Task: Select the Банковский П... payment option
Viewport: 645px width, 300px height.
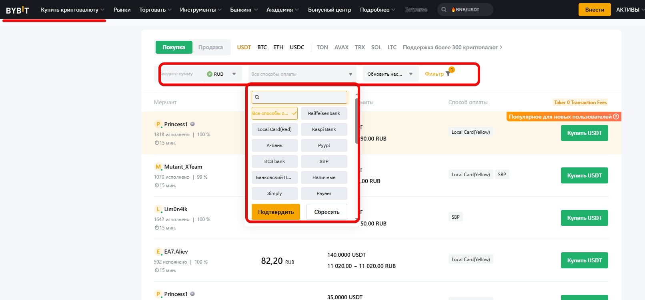Action: point(274,177)
